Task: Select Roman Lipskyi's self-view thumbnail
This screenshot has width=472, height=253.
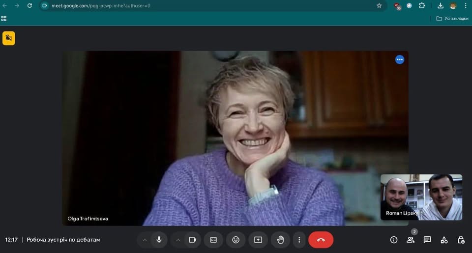Action: pyautogui.click(x=421, y=197)
